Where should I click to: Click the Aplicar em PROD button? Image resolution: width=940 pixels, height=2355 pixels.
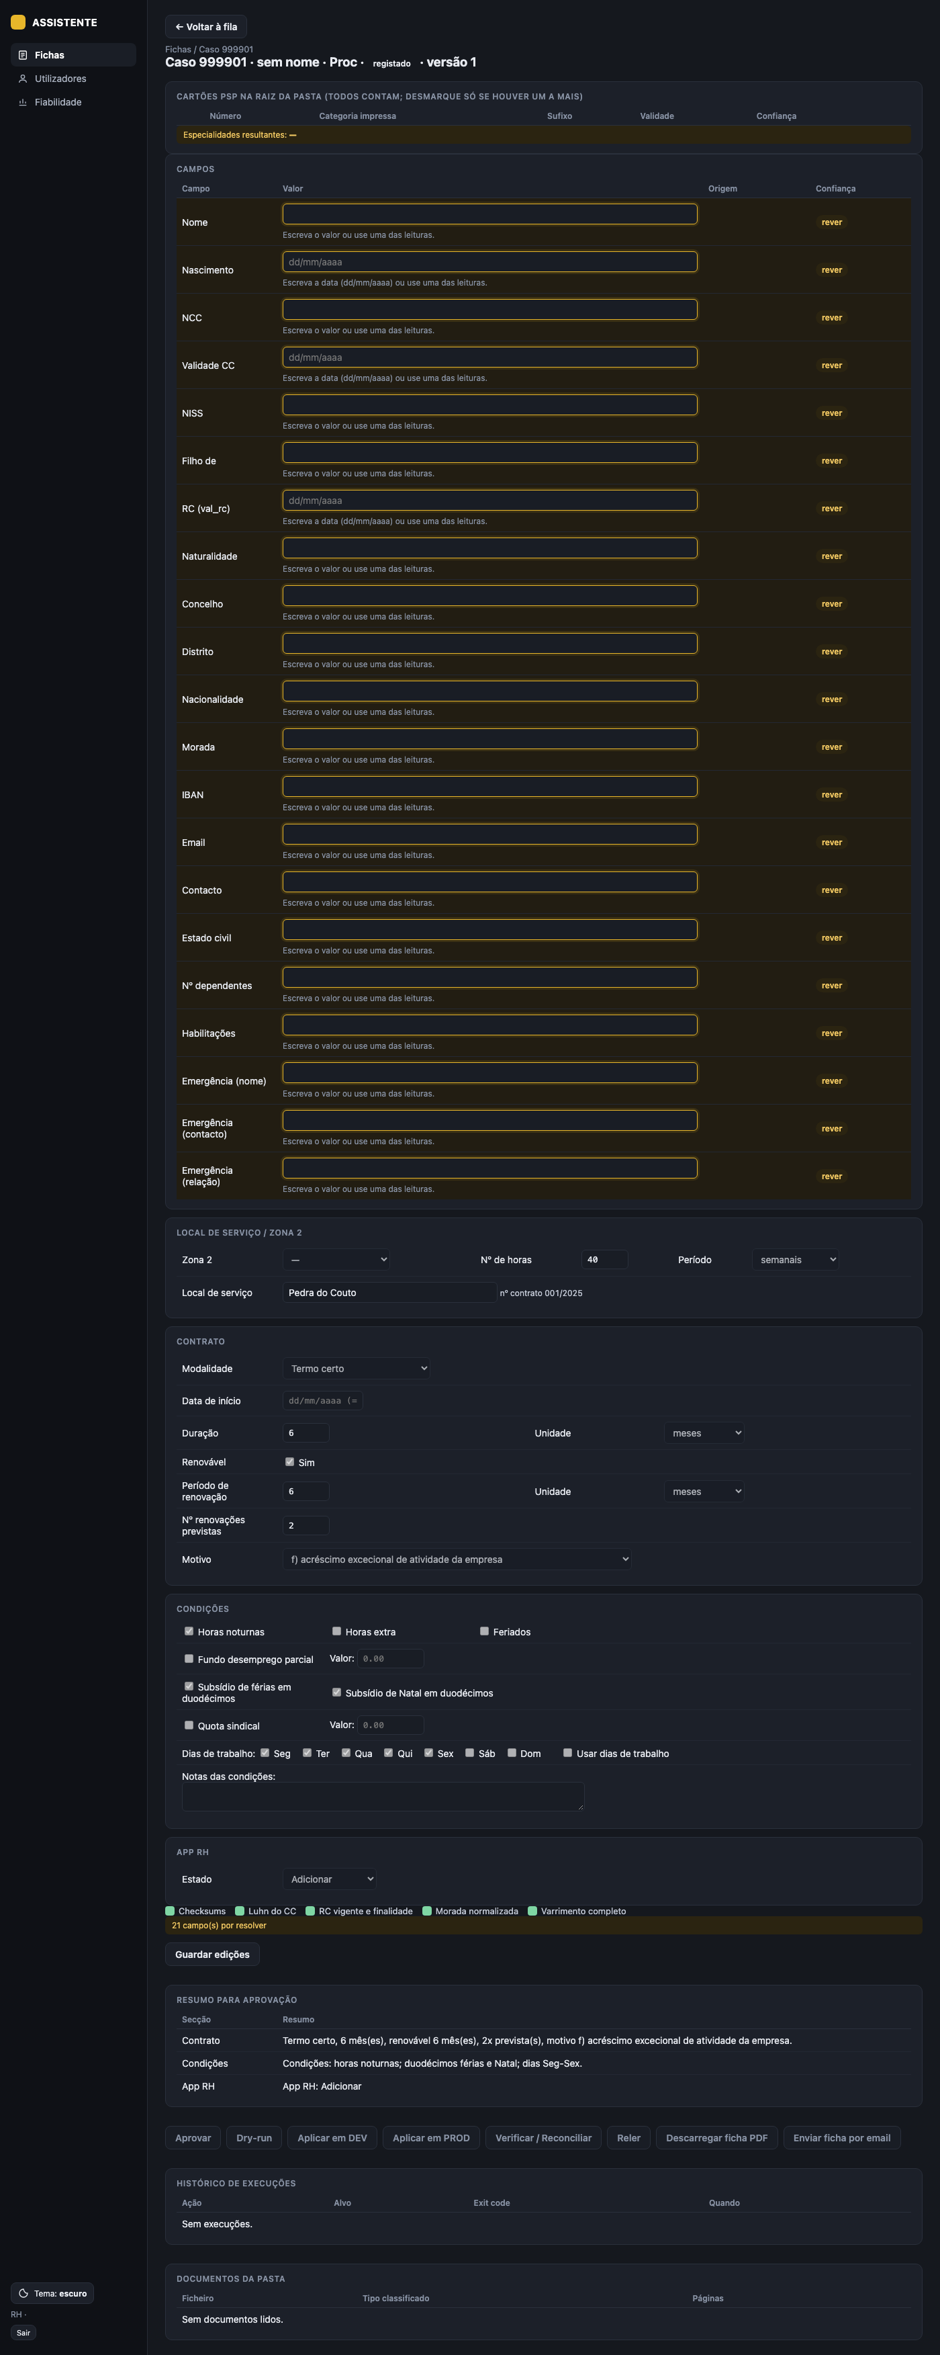pos(431,2137)
